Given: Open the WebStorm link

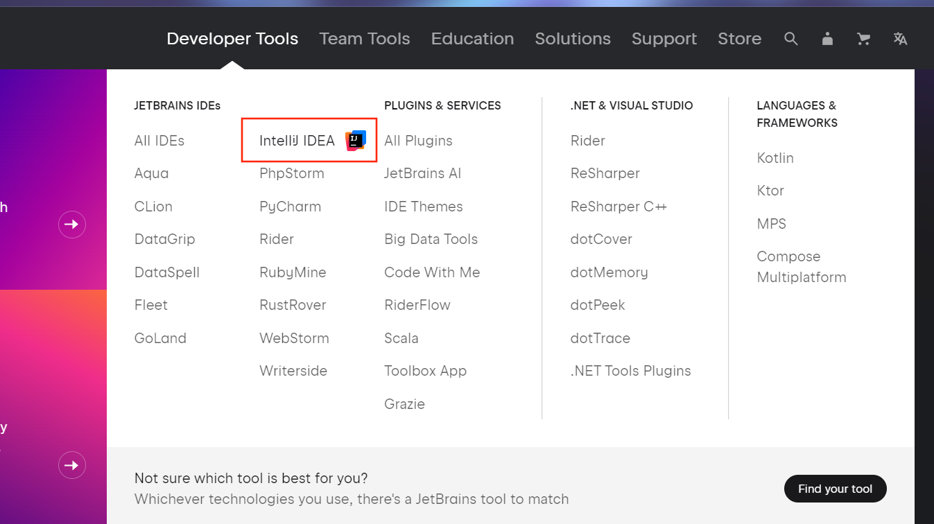Looking at the screenshot, I should (294, 338).
